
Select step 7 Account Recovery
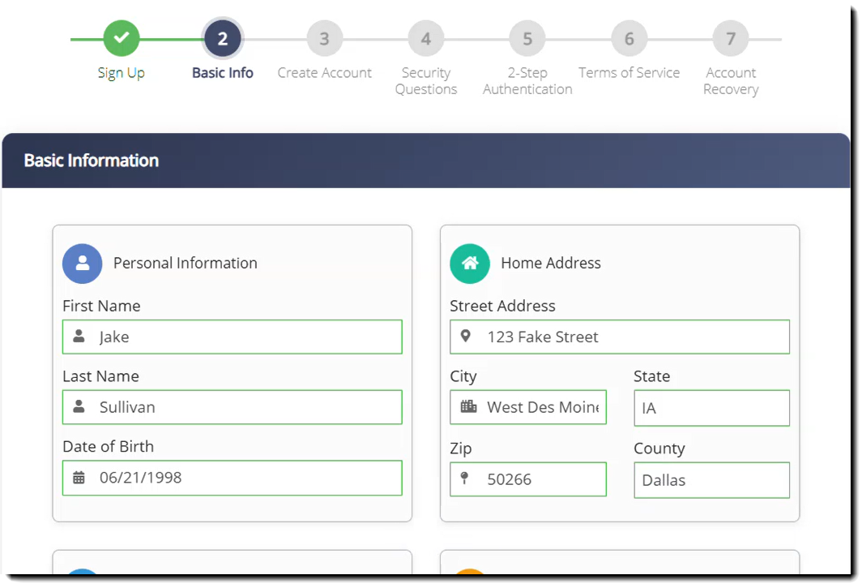(x=731, y=38)
